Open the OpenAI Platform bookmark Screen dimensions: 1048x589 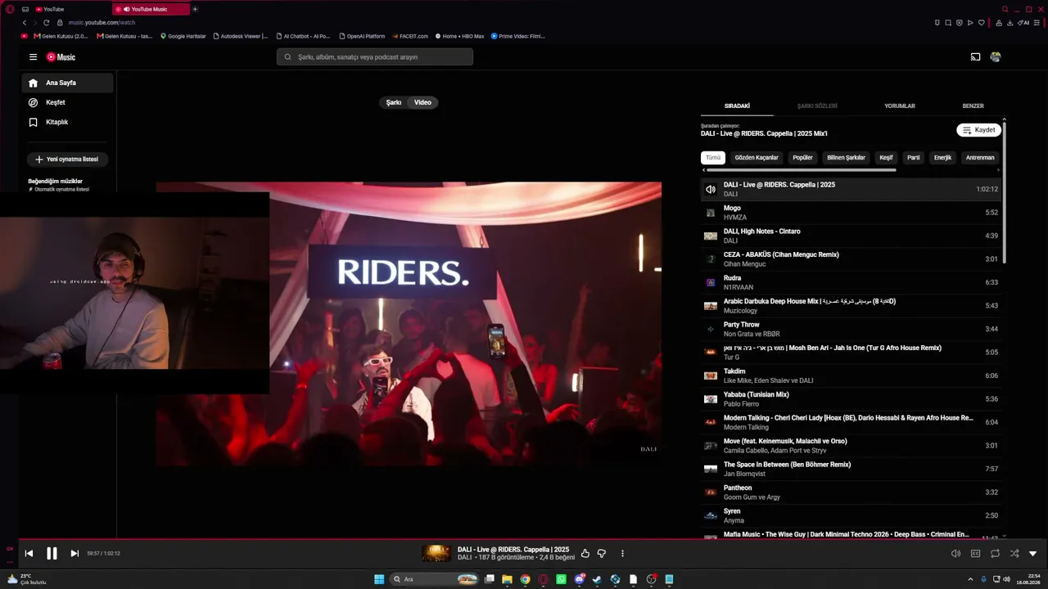[361, 36]
